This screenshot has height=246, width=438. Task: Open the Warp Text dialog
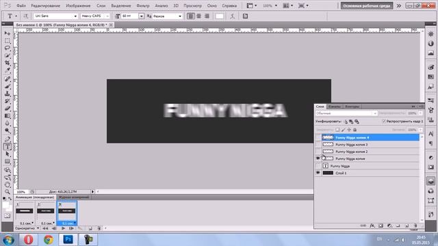pos(233,16)
